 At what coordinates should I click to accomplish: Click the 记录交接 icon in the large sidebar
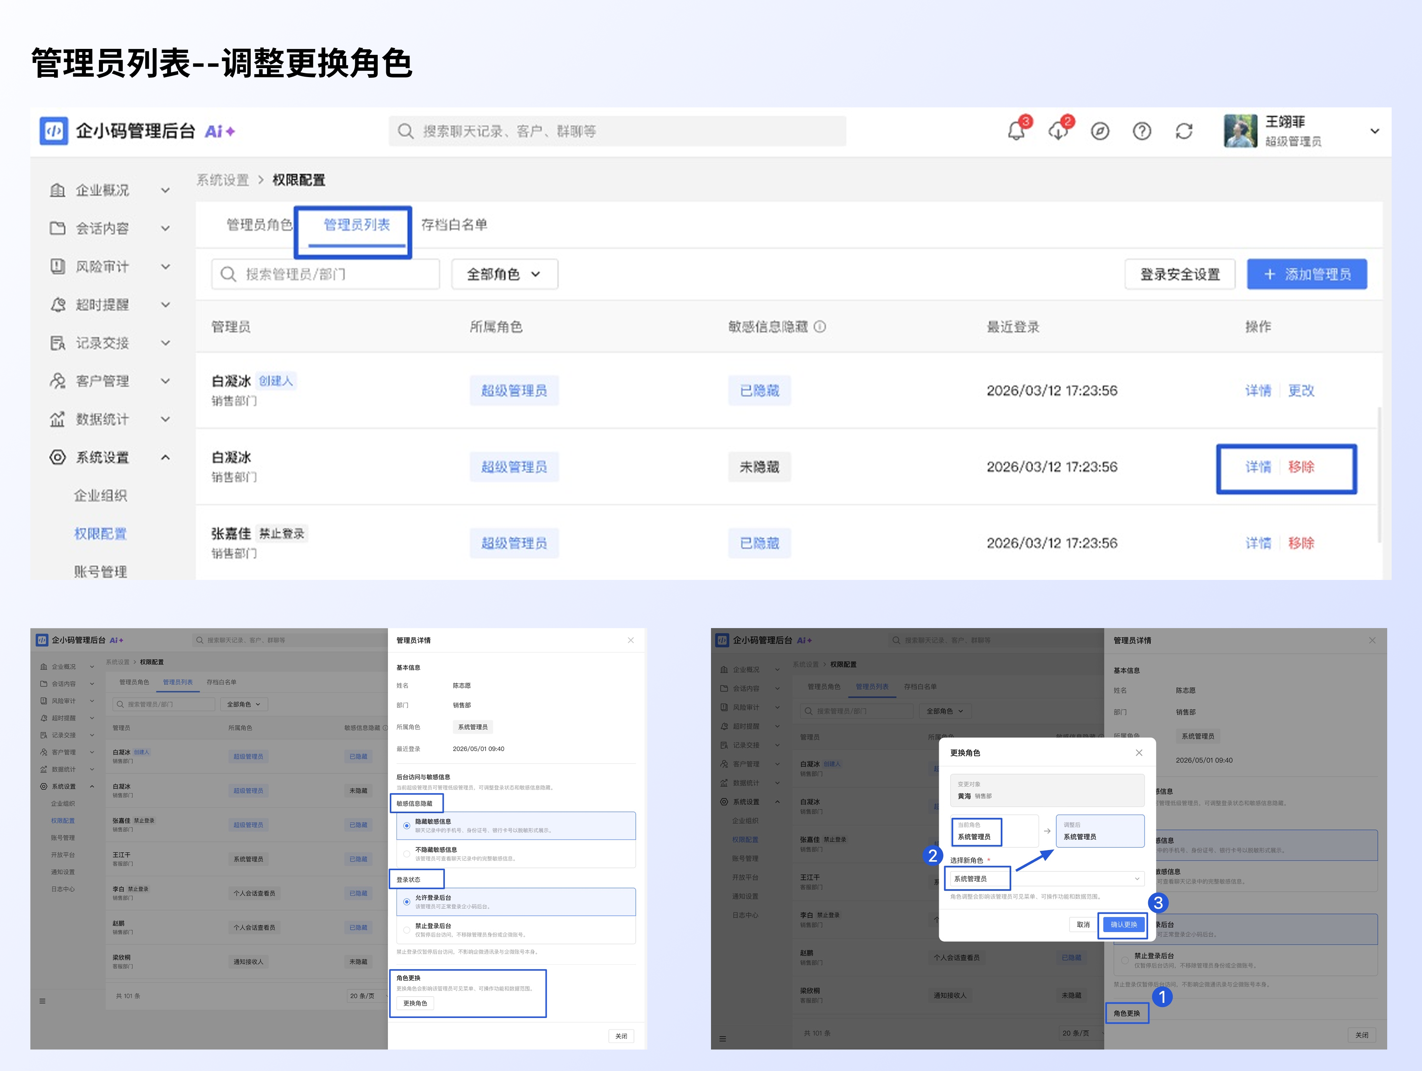pyautogui.click(x=58, y=343)
